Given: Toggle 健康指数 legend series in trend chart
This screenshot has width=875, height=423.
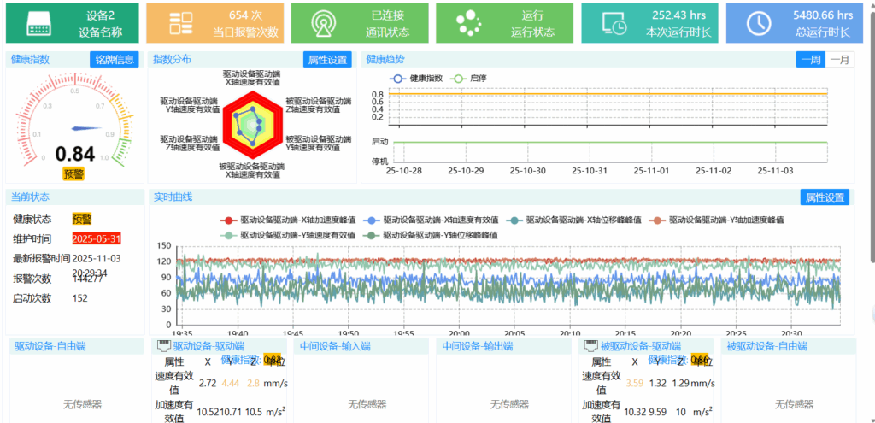Looking at the screenshot, I should pyautogui.click(x=415, y=78).
